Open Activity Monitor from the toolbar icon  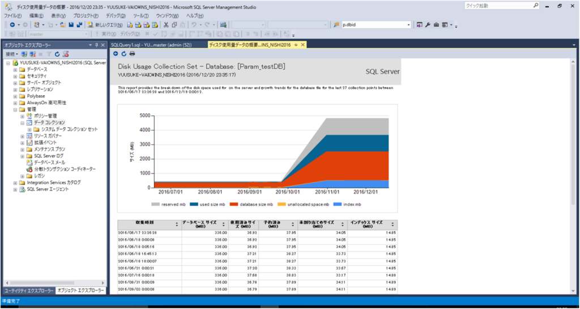point(223,25)
